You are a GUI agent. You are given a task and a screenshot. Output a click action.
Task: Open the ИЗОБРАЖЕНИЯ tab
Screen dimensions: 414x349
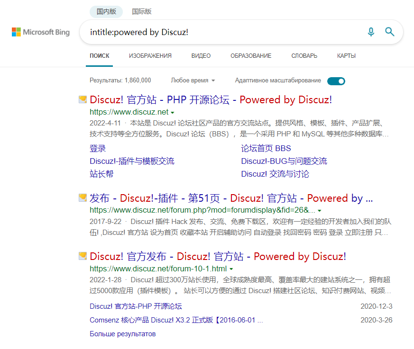click(150, 56)
